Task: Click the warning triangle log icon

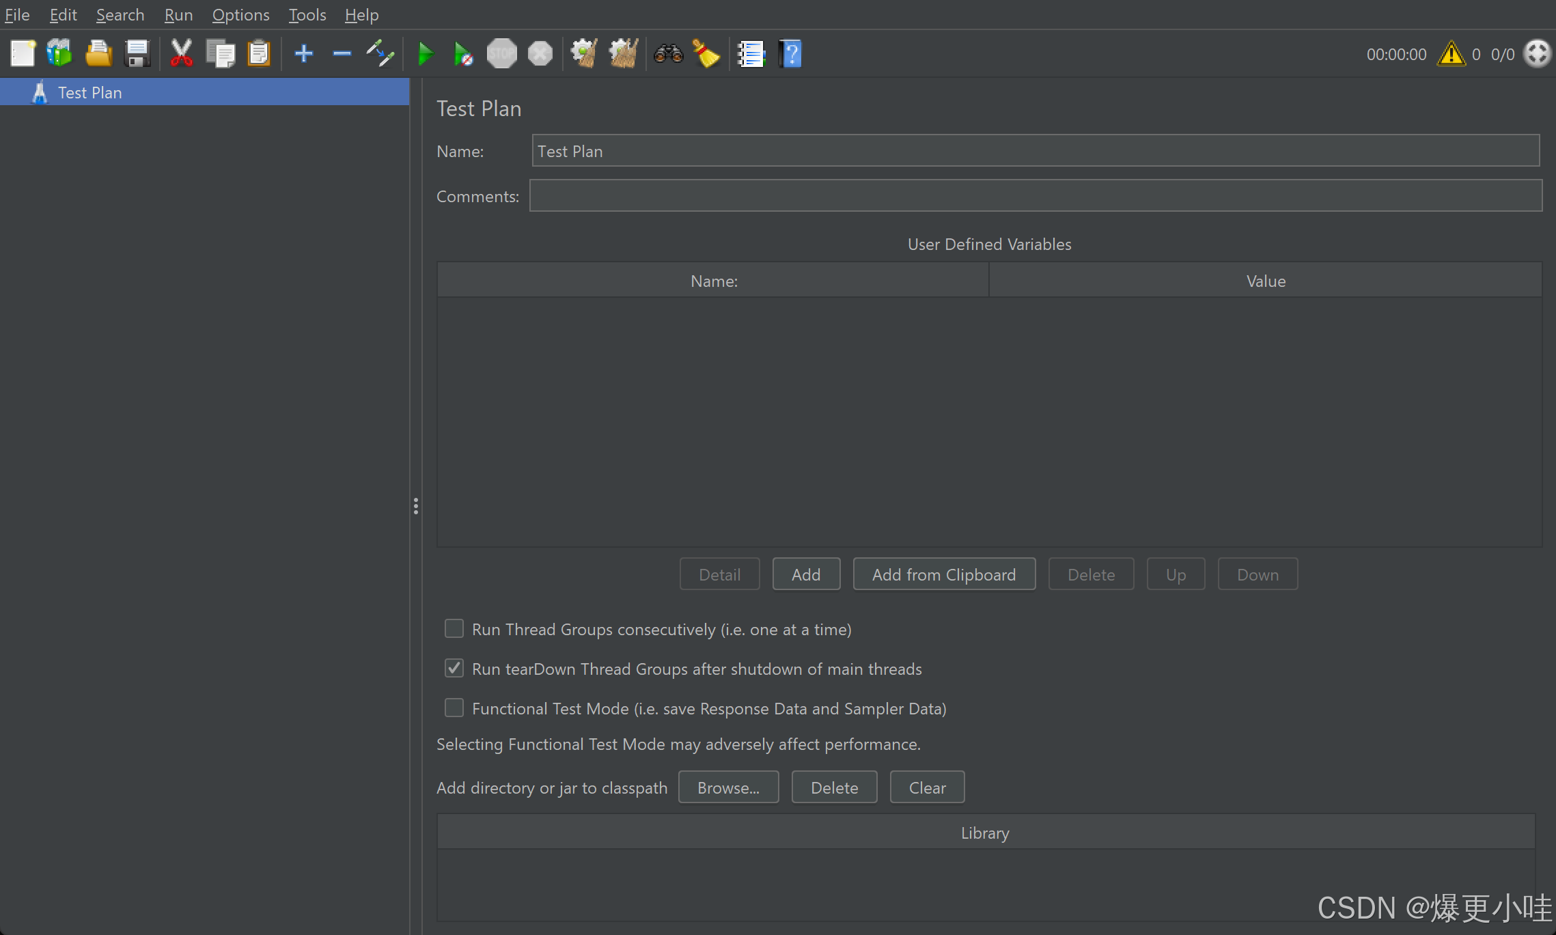Action: pos(1450,53)
